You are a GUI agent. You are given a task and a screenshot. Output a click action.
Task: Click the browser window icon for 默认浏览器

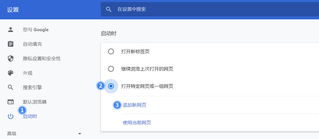10,102
